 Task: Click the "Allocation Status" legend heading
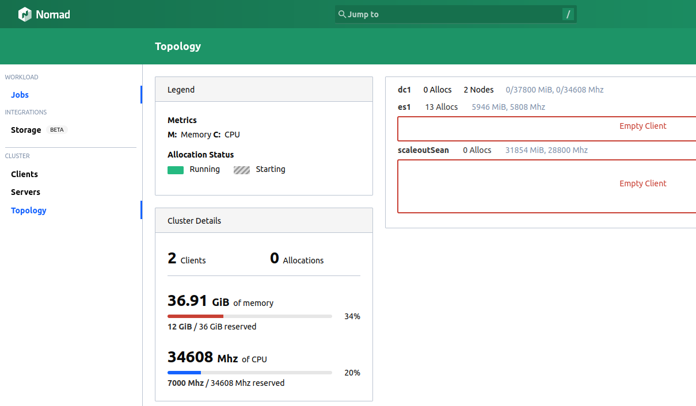pyautogui.click(x=201, y=155)
